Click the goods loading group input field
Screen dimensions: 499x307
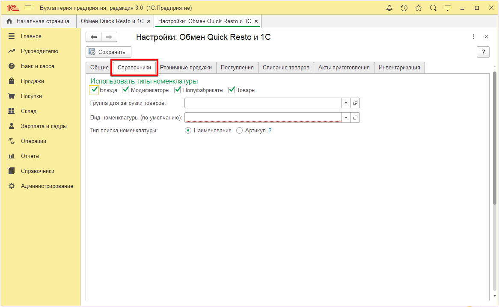point(263,103)
